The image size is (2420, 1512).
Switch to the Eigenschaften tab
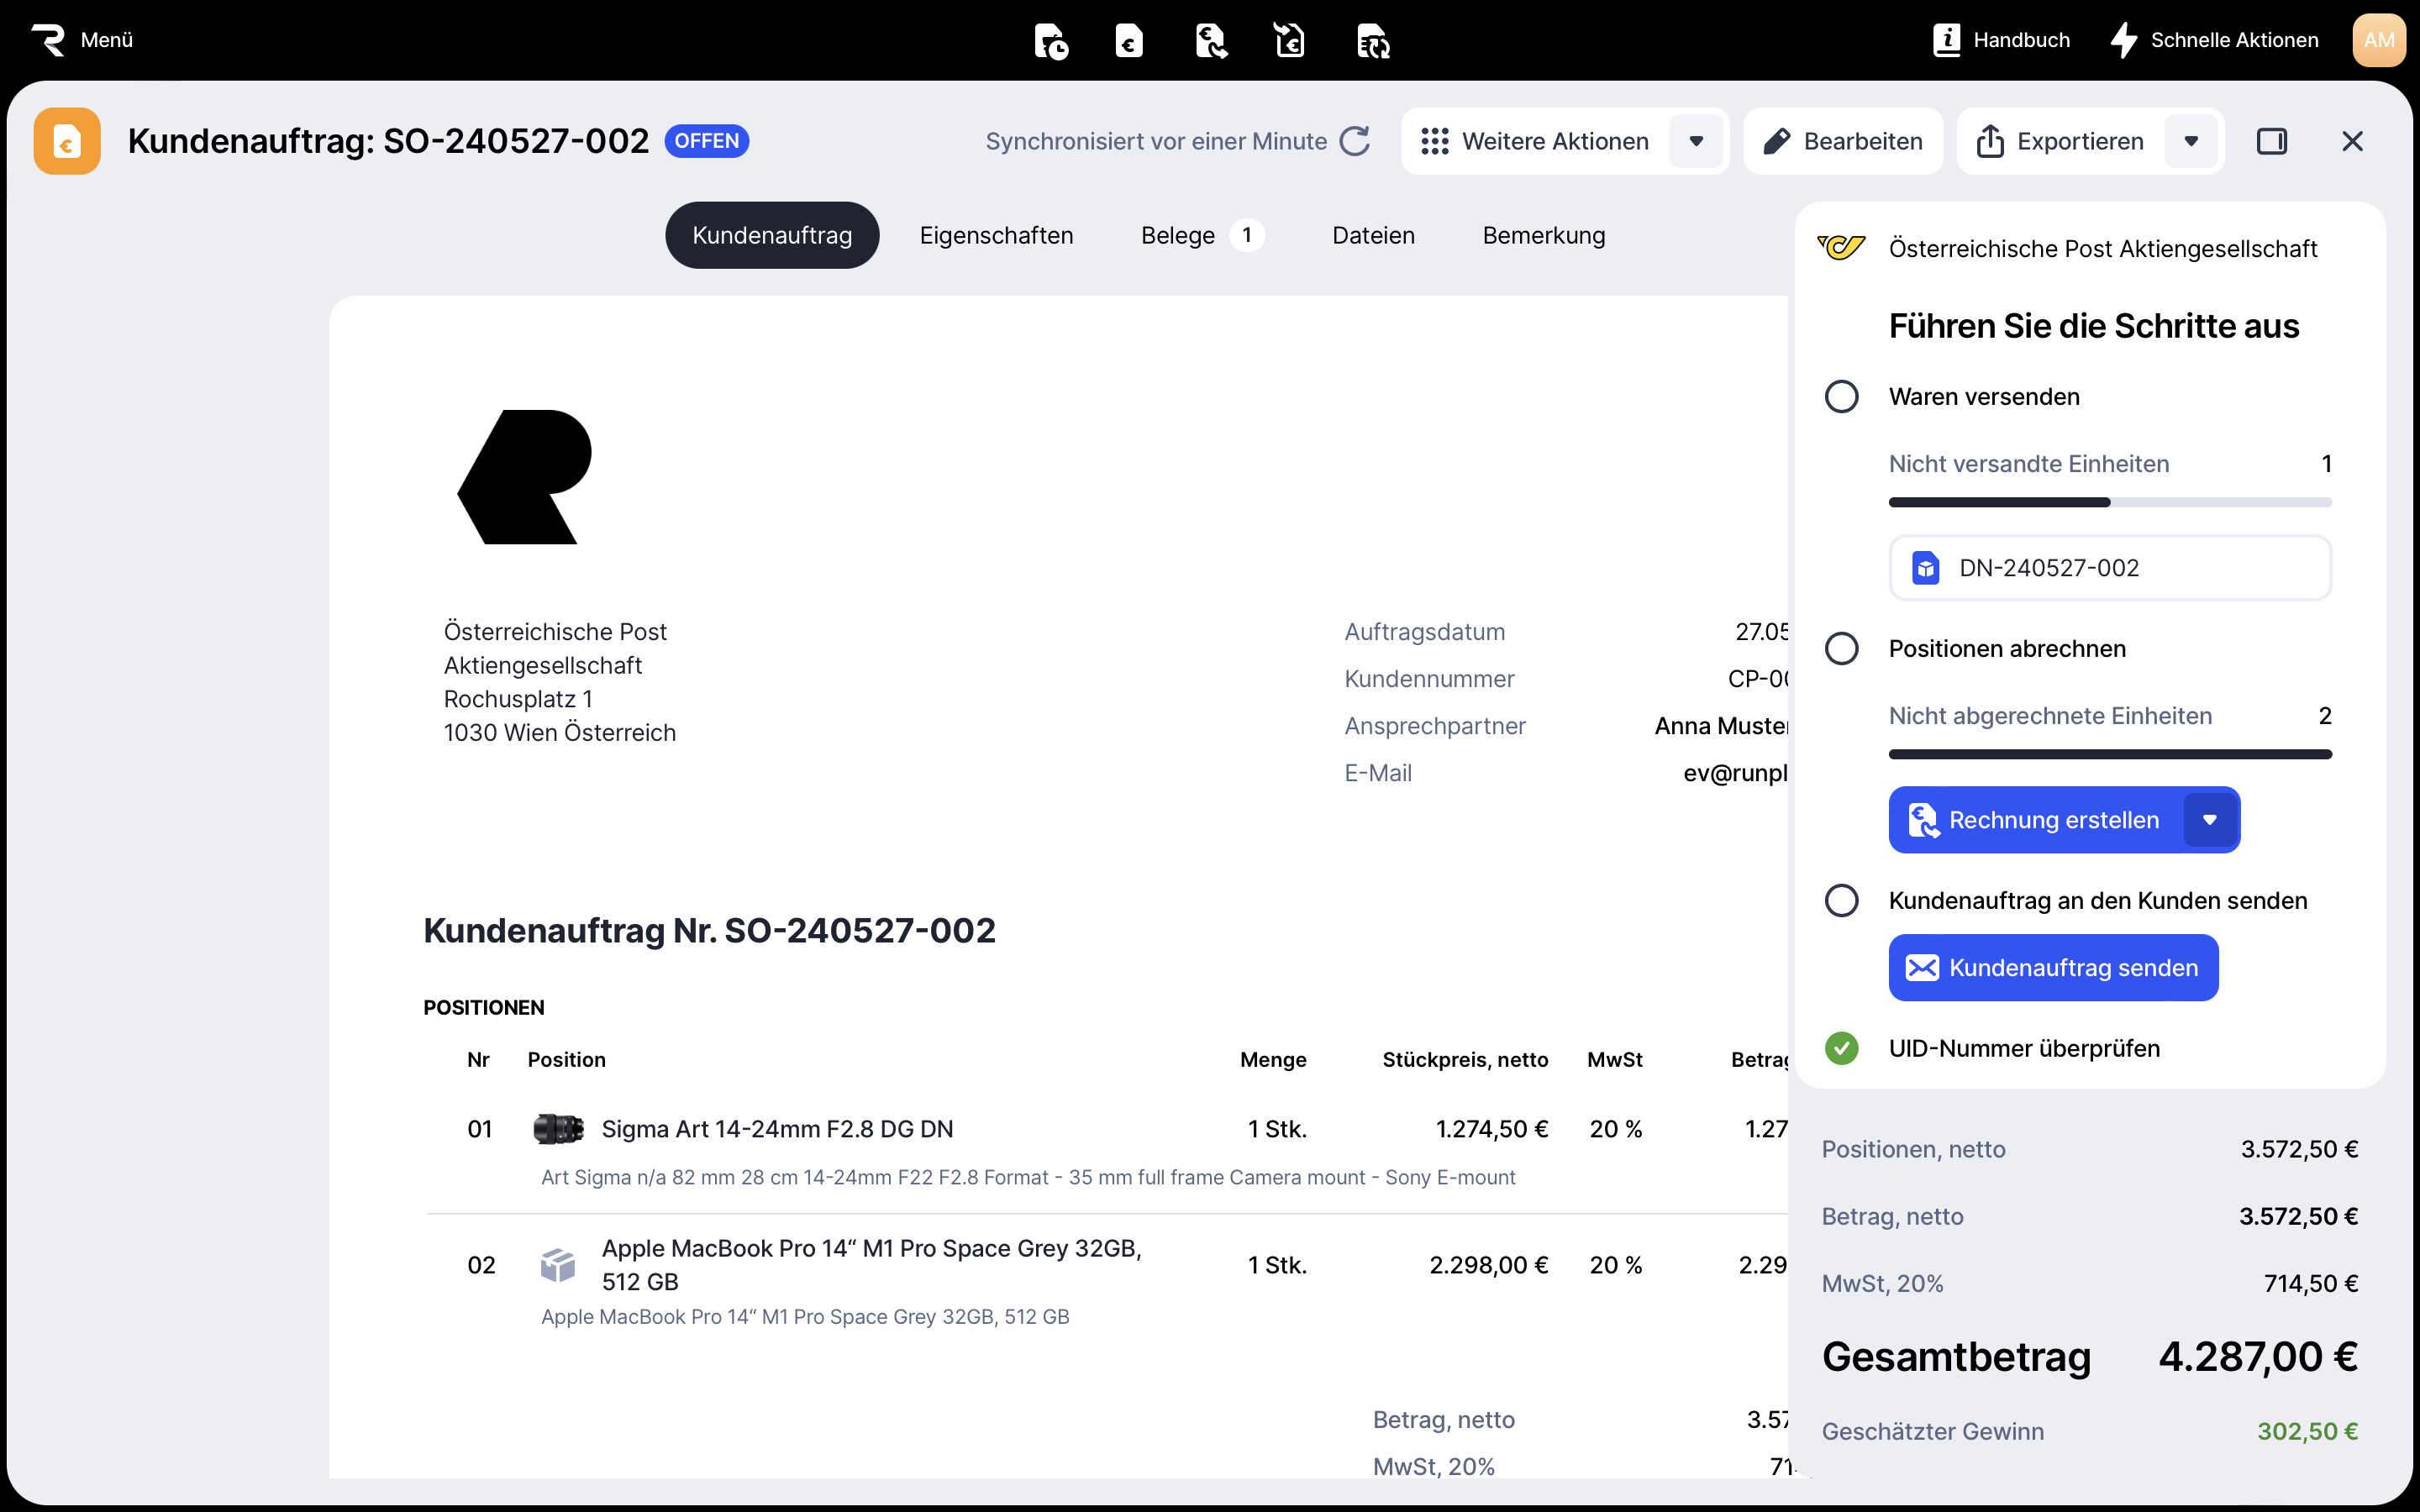coord(996,235)
